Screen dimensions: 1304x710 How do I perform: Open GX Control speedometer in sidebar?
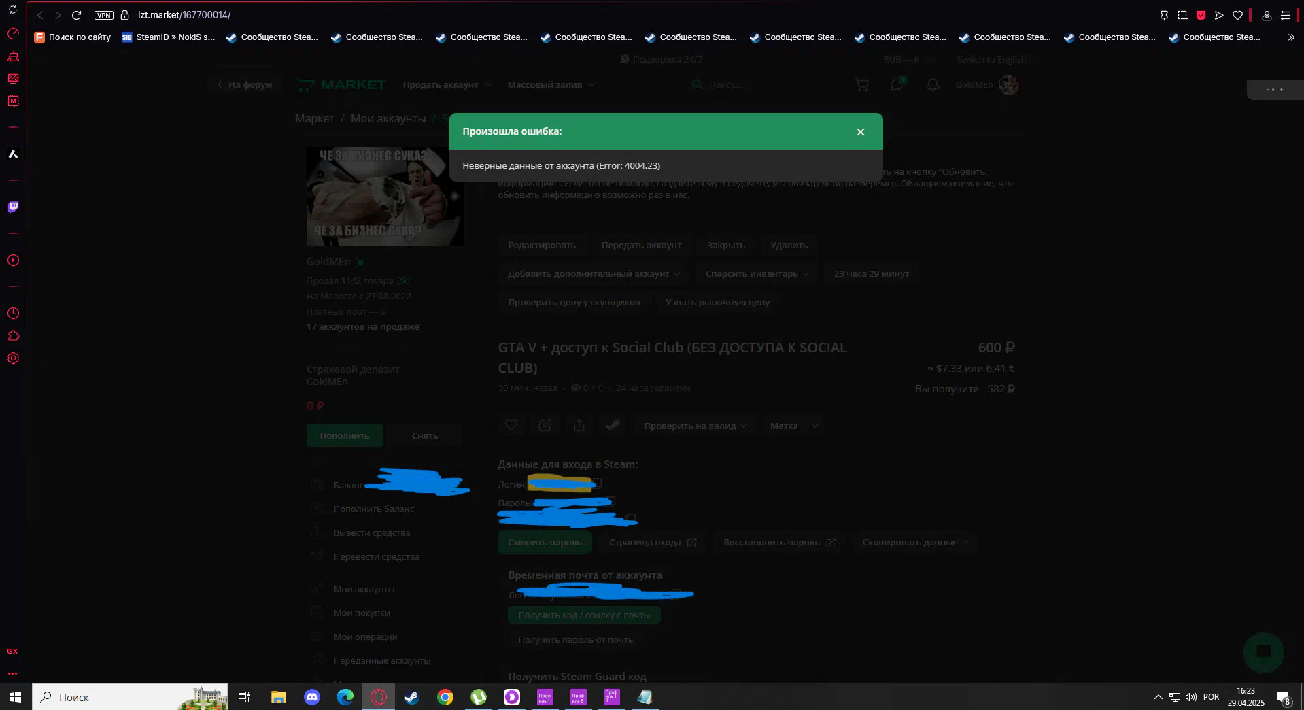13,33
